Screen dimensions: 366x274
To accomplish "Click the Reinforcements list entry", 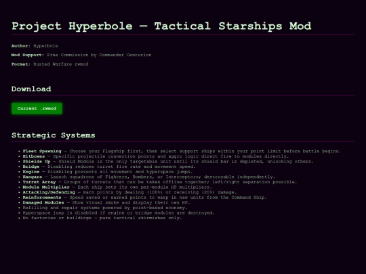I will click(145, 198).
